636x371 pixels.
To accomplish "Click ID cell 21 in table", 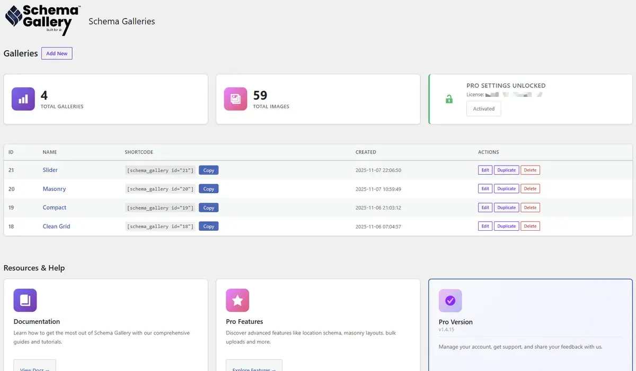I will [x=11, y=170].
